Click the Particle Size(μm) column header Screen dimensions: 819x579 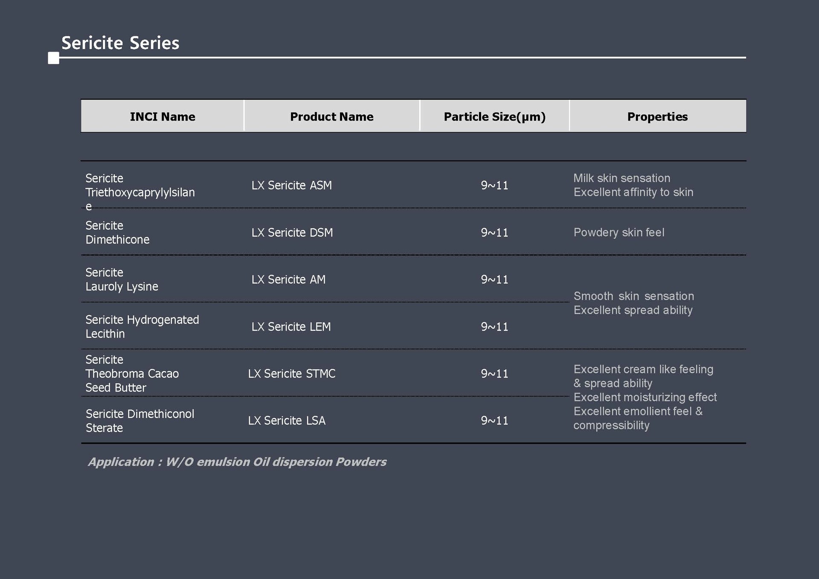(x=494, y=116)
